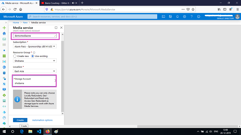241x135 pixels.
Task: Click the blade scrollbar down arrow
Action: (x=62, y=114)
